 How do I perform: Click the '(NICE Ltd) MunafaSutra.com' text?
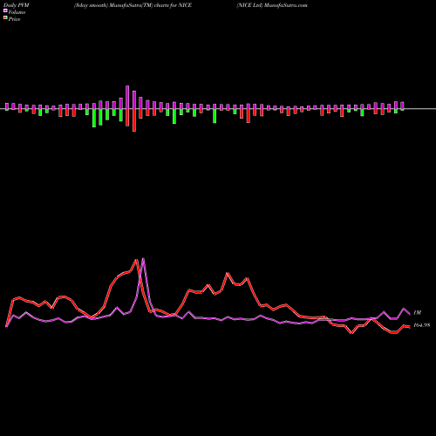272,5
